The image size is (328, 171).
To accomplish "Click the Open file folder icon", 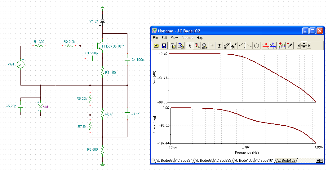I will tap(157, 46).
